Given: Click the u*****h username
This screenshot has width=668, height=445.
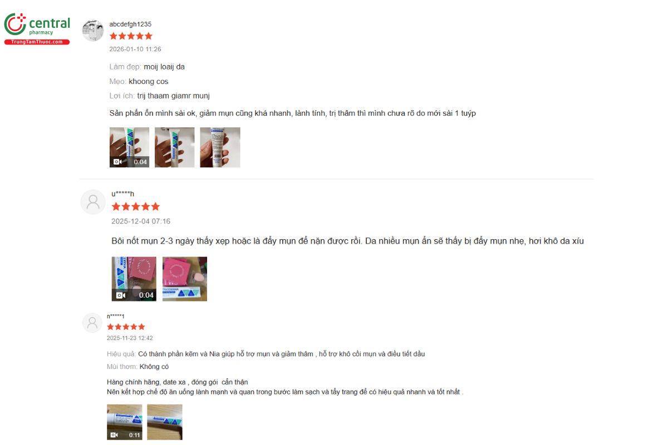Looking at the screenshot, I should pyautogui.click(x=123, y=194).
